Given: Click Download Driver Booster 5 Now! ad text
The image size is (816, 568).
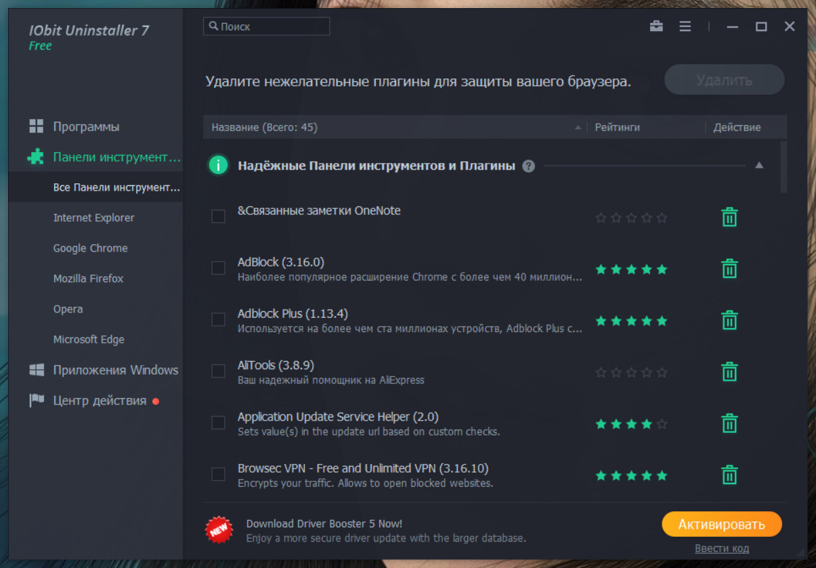Looking at the screenshot, I should pyautogui.click(x=324, y=523).
